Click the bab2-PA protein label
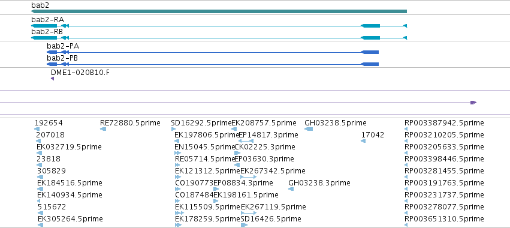The image size is (510, 228). pos(63,46)
